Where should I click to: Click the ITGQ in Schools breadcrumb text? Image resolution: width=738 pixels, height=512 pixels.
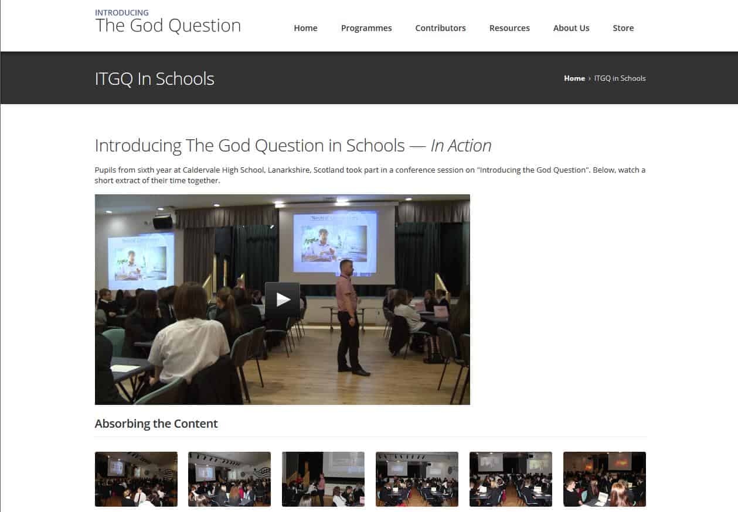coord(620,78)
